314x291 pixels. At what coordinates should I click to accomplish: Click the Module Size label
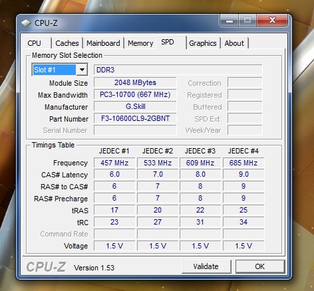pos(69,83)
